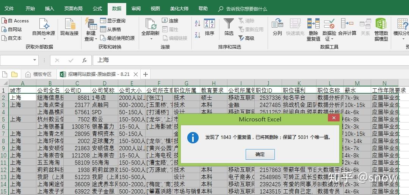Click the yellow folder open icon
The width and height of the screenshot is (409, 195).
(x=14, y=74)
